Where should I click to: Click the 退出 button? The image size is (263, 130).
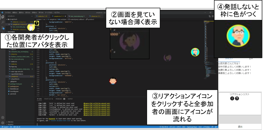[x=240, y=127]
